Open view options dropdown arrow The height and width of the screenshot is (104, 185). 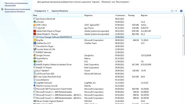[x=176, y=11]
